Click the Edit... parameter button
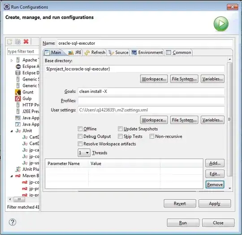The width and height of the screenshot is (242, 235). pyautogui.click(x=215, y=174)
